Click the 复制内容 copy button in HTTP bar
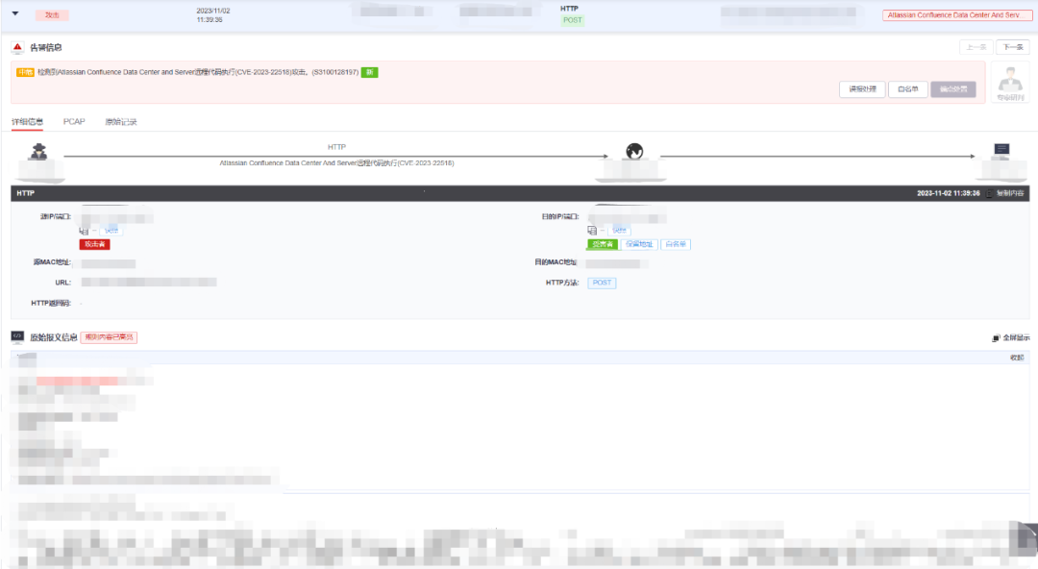Screen dimensions: 1038x569 point(1005,193)
